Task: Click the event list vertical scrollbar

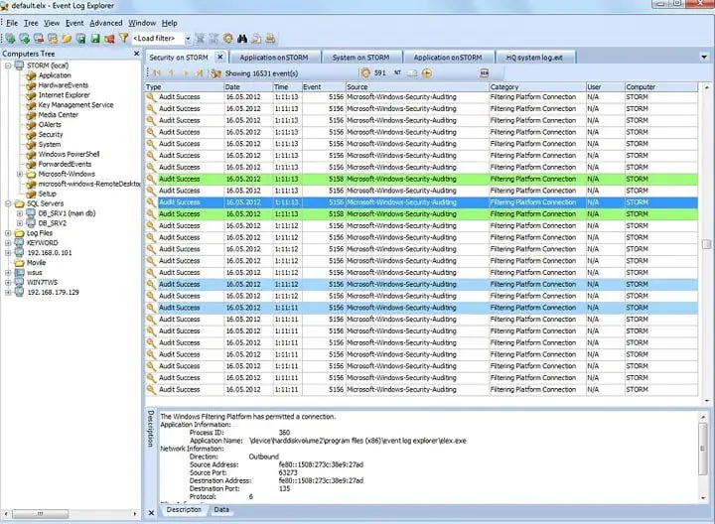Action: [706, 243]
